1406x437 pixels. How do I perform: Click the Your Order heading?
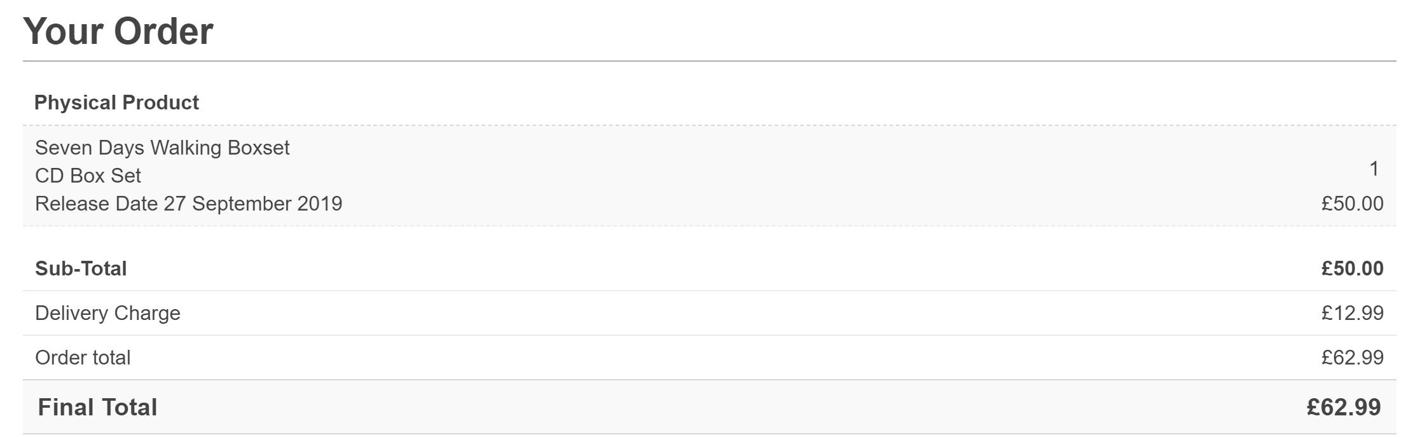(x=118, y=31)
